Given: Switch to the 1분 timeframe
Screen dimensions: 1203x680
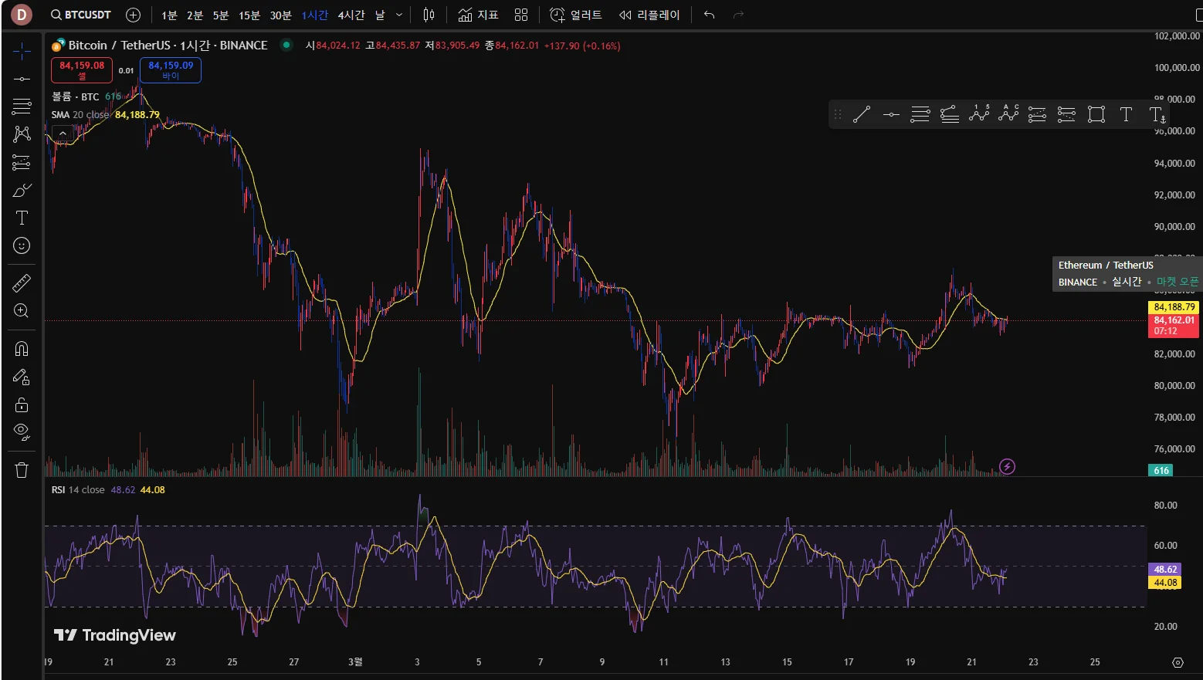Looking at the screenshot, I should pos(169,15).
